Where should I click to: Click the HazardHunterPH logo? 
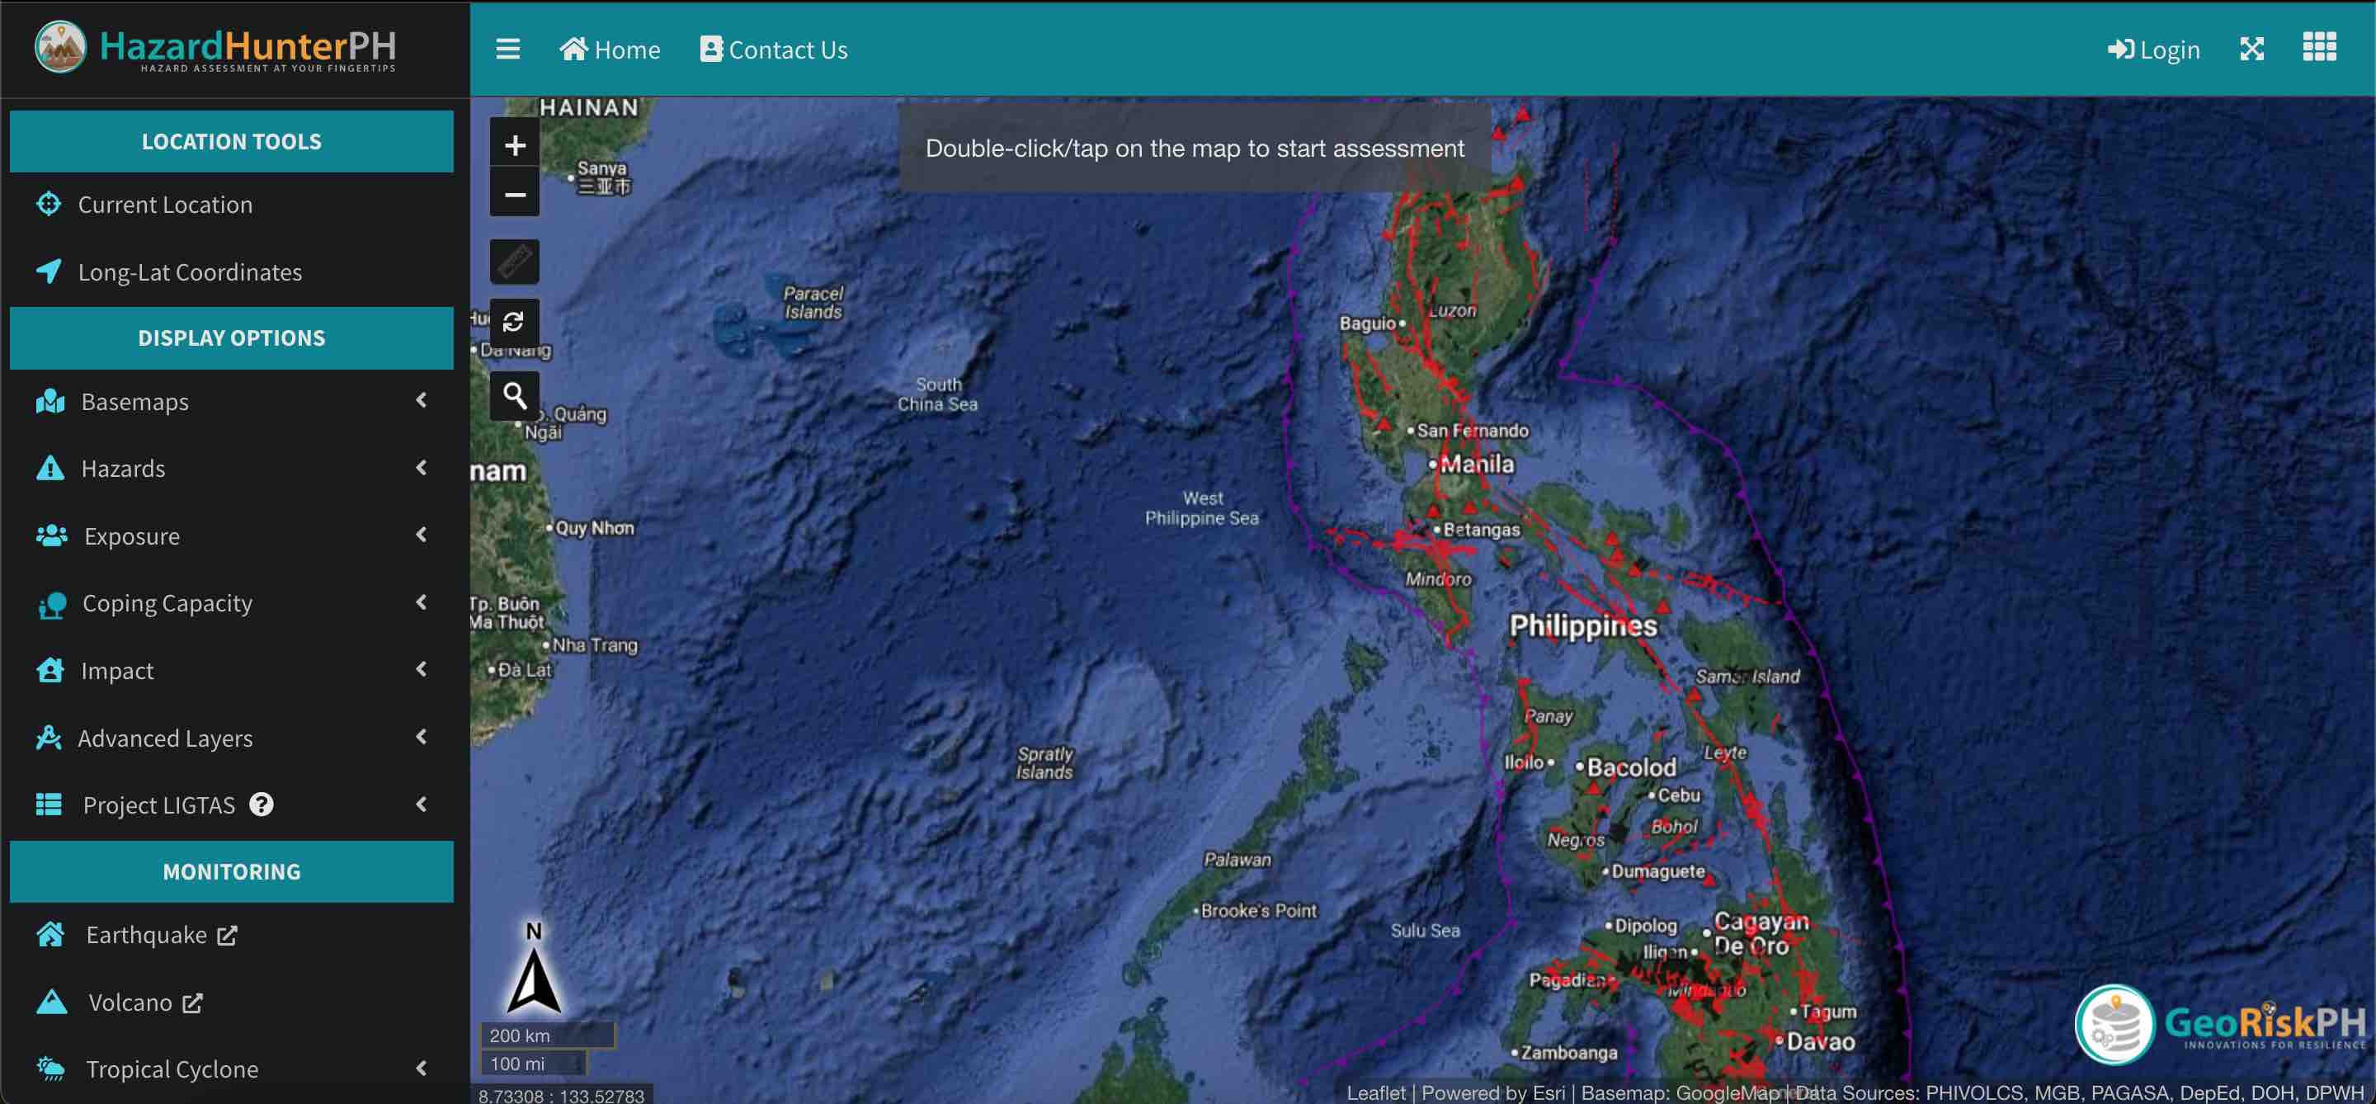[x=216, y=48]
